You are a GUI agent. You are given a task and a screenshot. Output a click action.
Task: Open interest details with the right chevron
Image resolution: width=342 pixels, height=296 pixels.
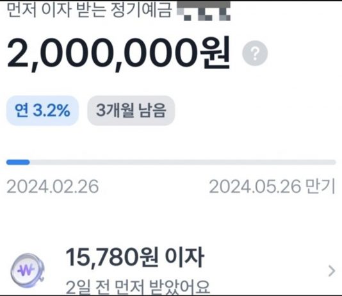pyautogui.click(x=332, y=271)
